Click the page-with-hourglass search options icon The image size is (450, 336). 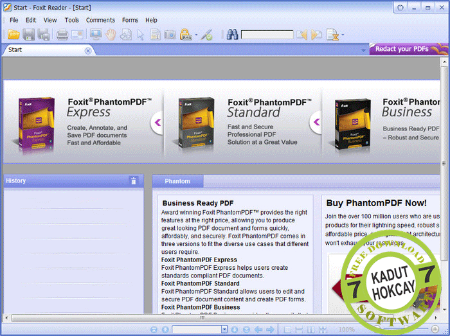(x=332, y=35)
